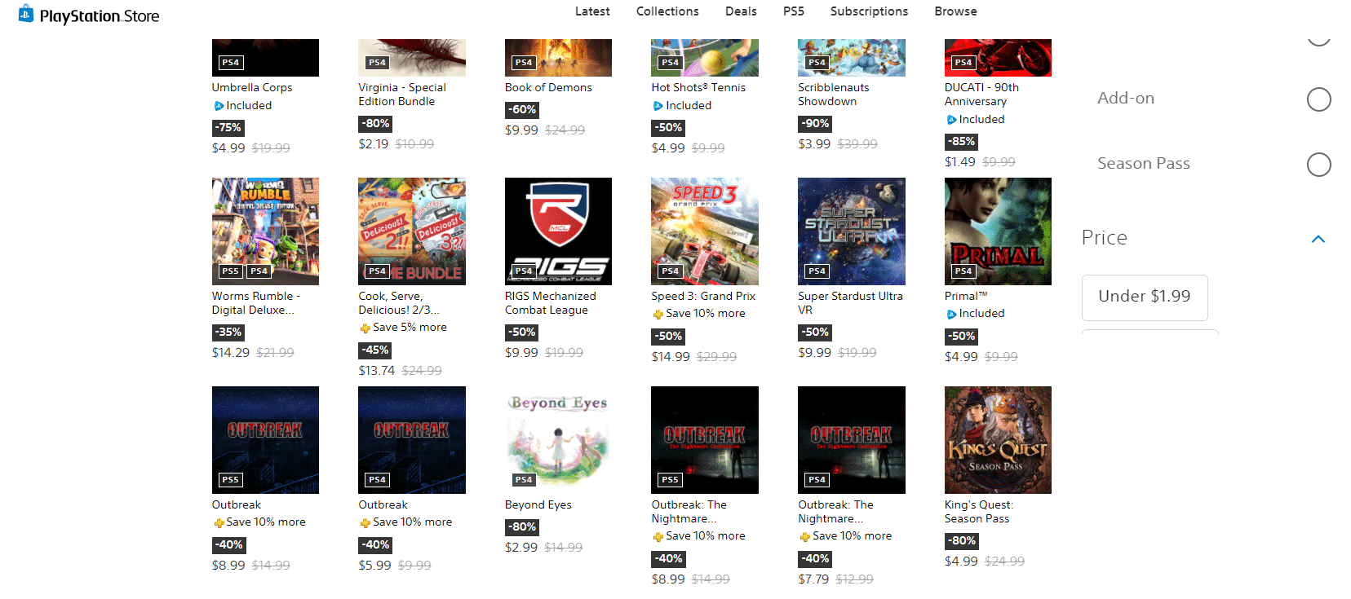The width and height of the screenshot is (1351, 599).
Task: Click the PS Plus icon under Beyond Eyes' neighbor Outbreak PS4
Action: click(x=365, y=523)
